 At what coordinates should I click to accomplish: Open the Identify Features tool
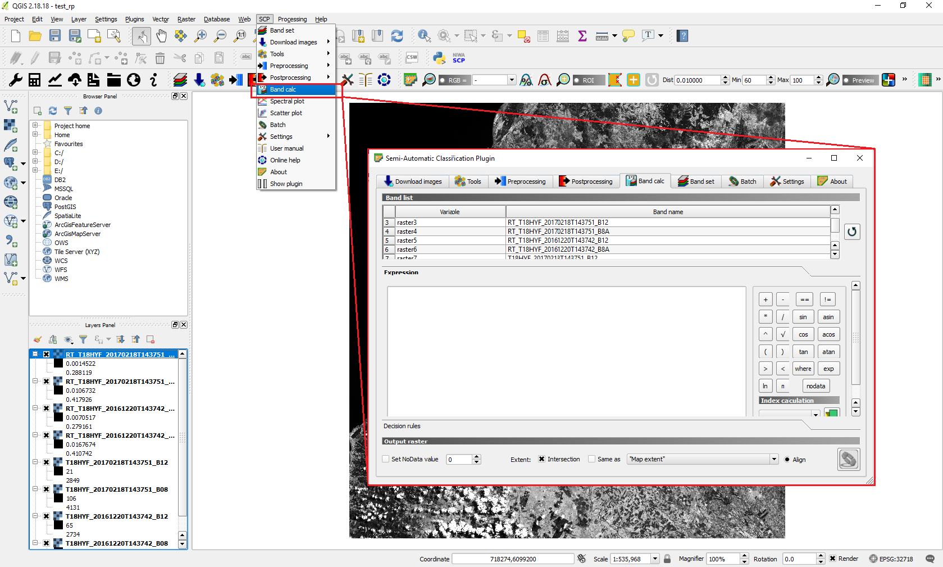point(424,36)
